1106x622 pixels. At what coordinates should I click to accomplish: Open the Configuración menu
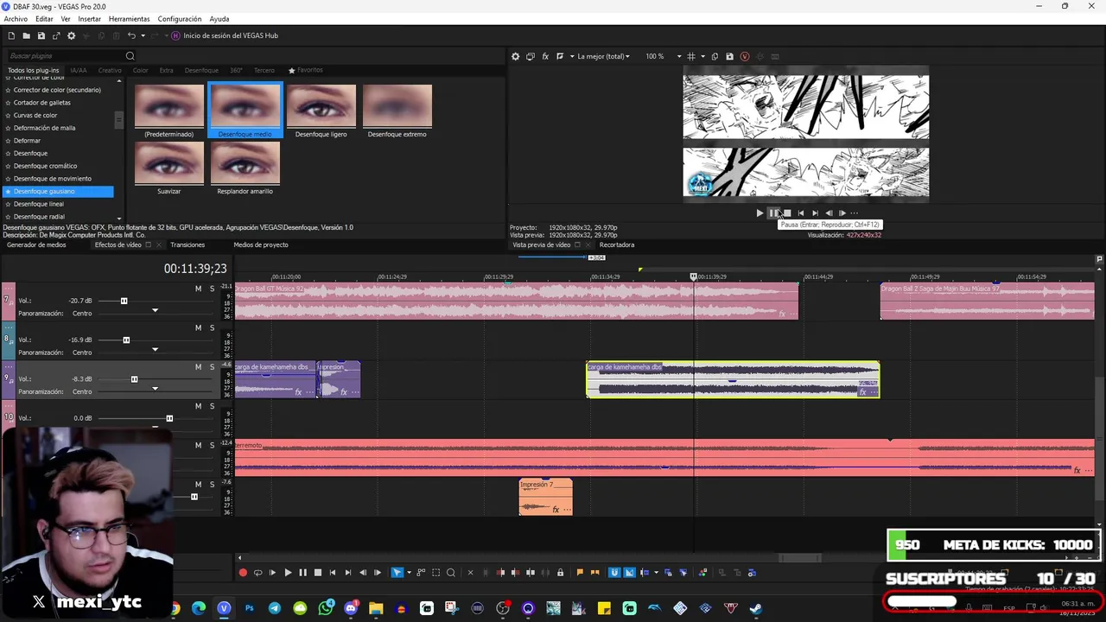click(x=180, y=19)
